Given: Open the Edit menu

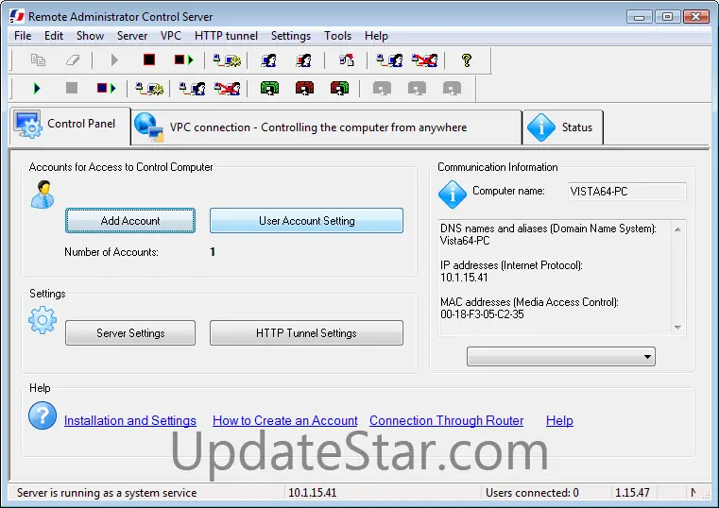Looking at the screenshot, I should point(54,36).
